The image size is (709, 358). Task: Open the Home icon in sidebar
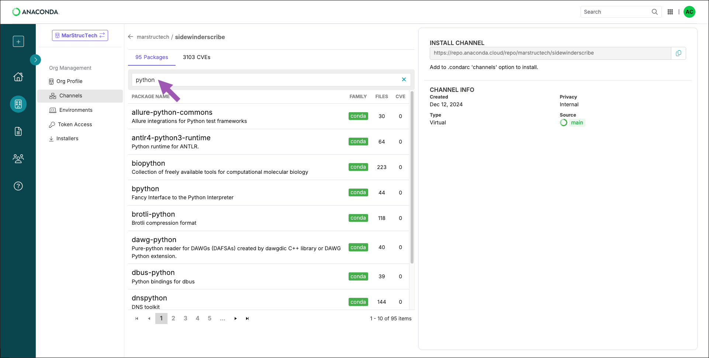click(18, 77)
